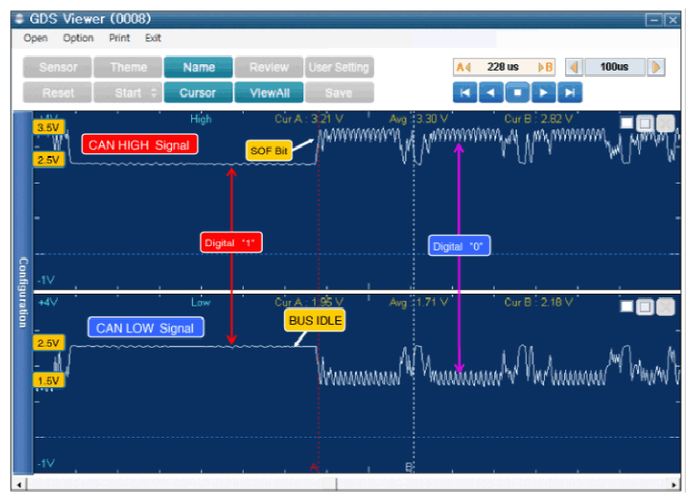This screenshot has height=501, width=694.
Task: Click the ViewAll button
Action: pos(268,93)
